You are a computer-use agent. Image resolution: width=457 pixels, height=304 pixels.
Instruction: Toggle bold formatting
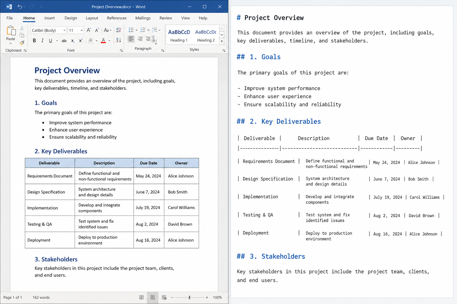click(x=34, y=41)
